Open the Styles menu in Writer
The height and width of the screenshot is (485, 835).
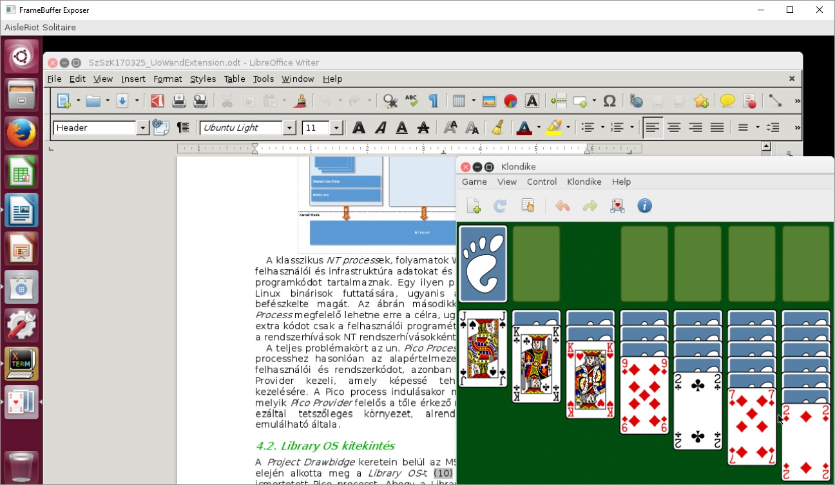pyautogui.click(x=203, y=79)
